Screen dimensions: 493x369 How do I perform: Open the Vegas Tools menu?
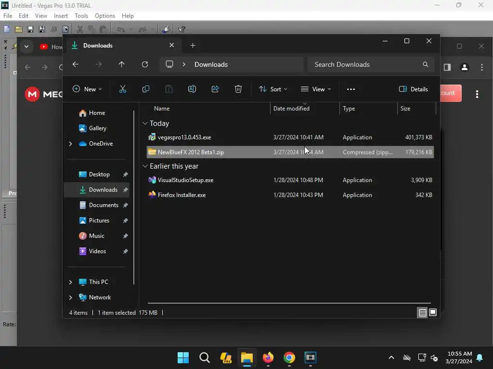pos(81,16)
